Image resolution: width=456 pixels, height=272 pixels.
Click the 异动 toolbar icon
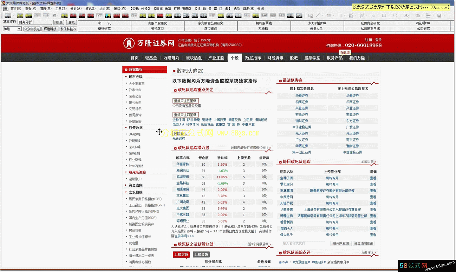click(x=195, y=15)
